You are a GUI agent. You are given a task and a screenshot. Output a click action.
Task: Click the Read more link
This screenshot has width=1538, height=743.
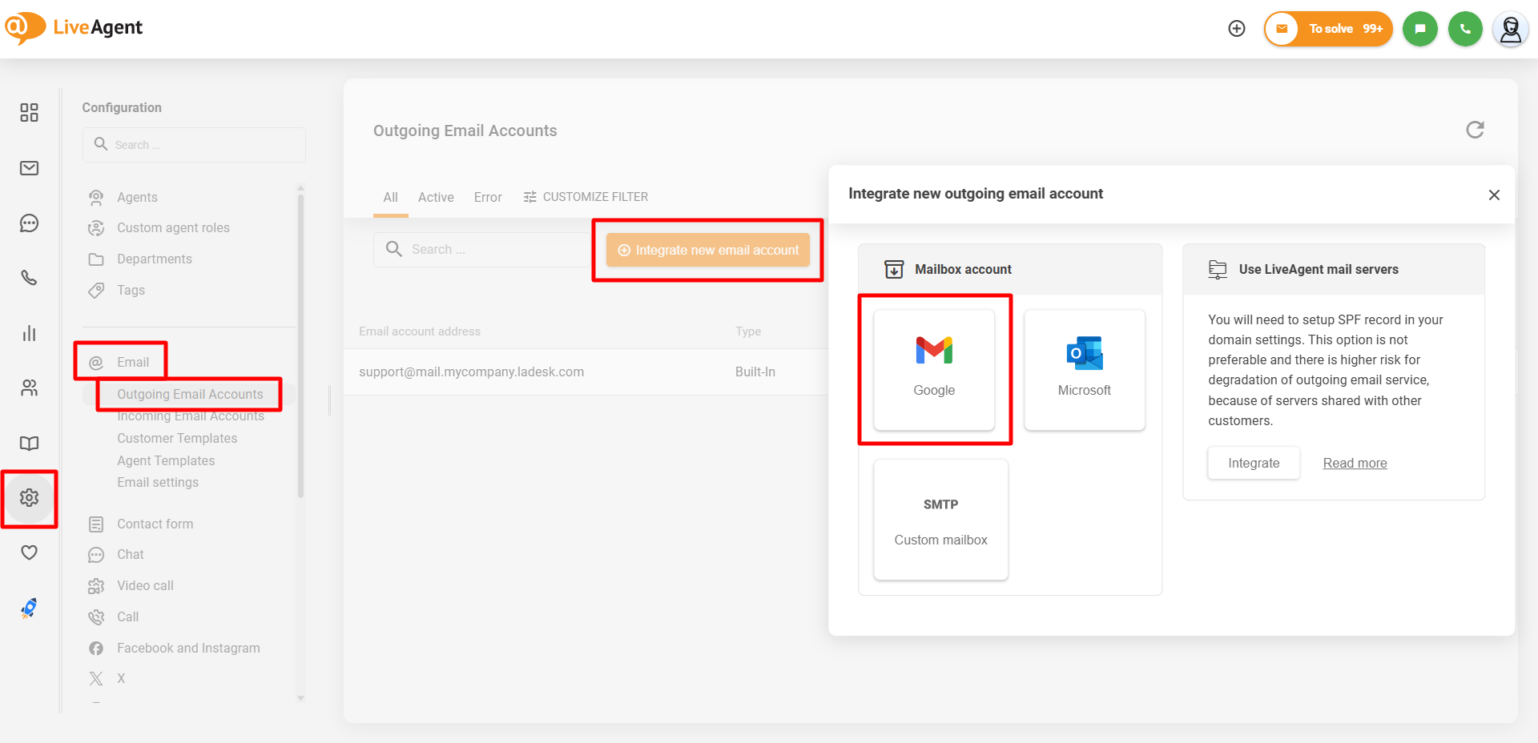(x=1355, y=464)
